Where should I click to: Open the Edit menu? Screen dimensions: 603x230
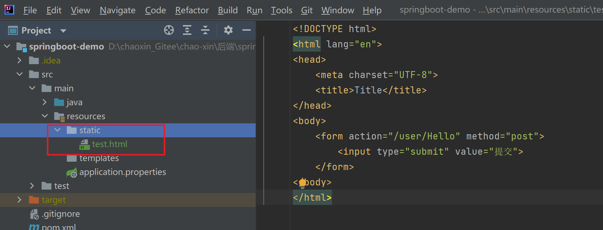tap(54, 10)
